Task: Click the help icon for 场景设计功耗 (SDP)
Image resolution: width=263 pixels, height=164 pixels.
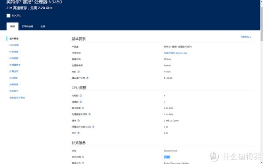Action: 93,127
